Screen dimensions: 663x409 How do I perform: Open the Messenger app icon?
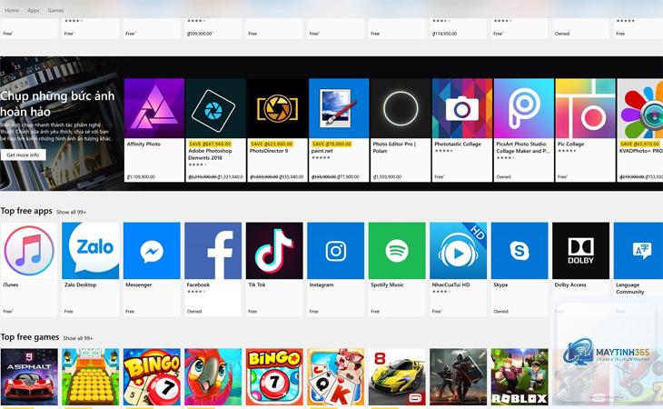tap(152, 251)
